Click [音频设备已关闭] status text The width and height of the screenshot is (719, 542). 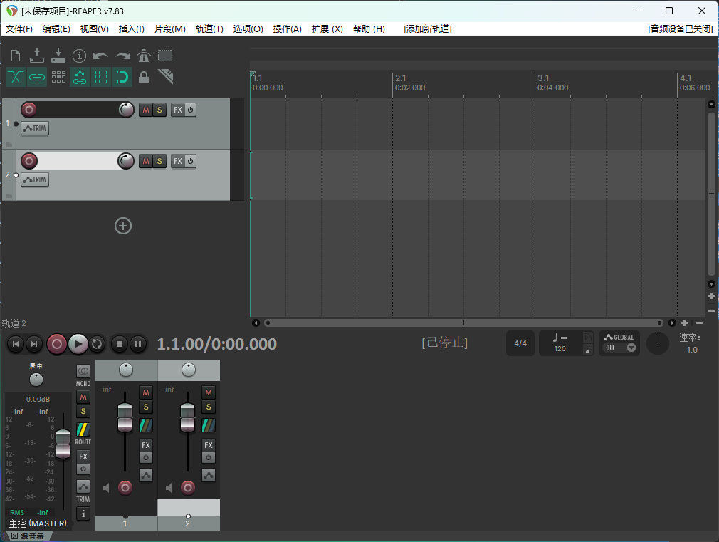681,29
